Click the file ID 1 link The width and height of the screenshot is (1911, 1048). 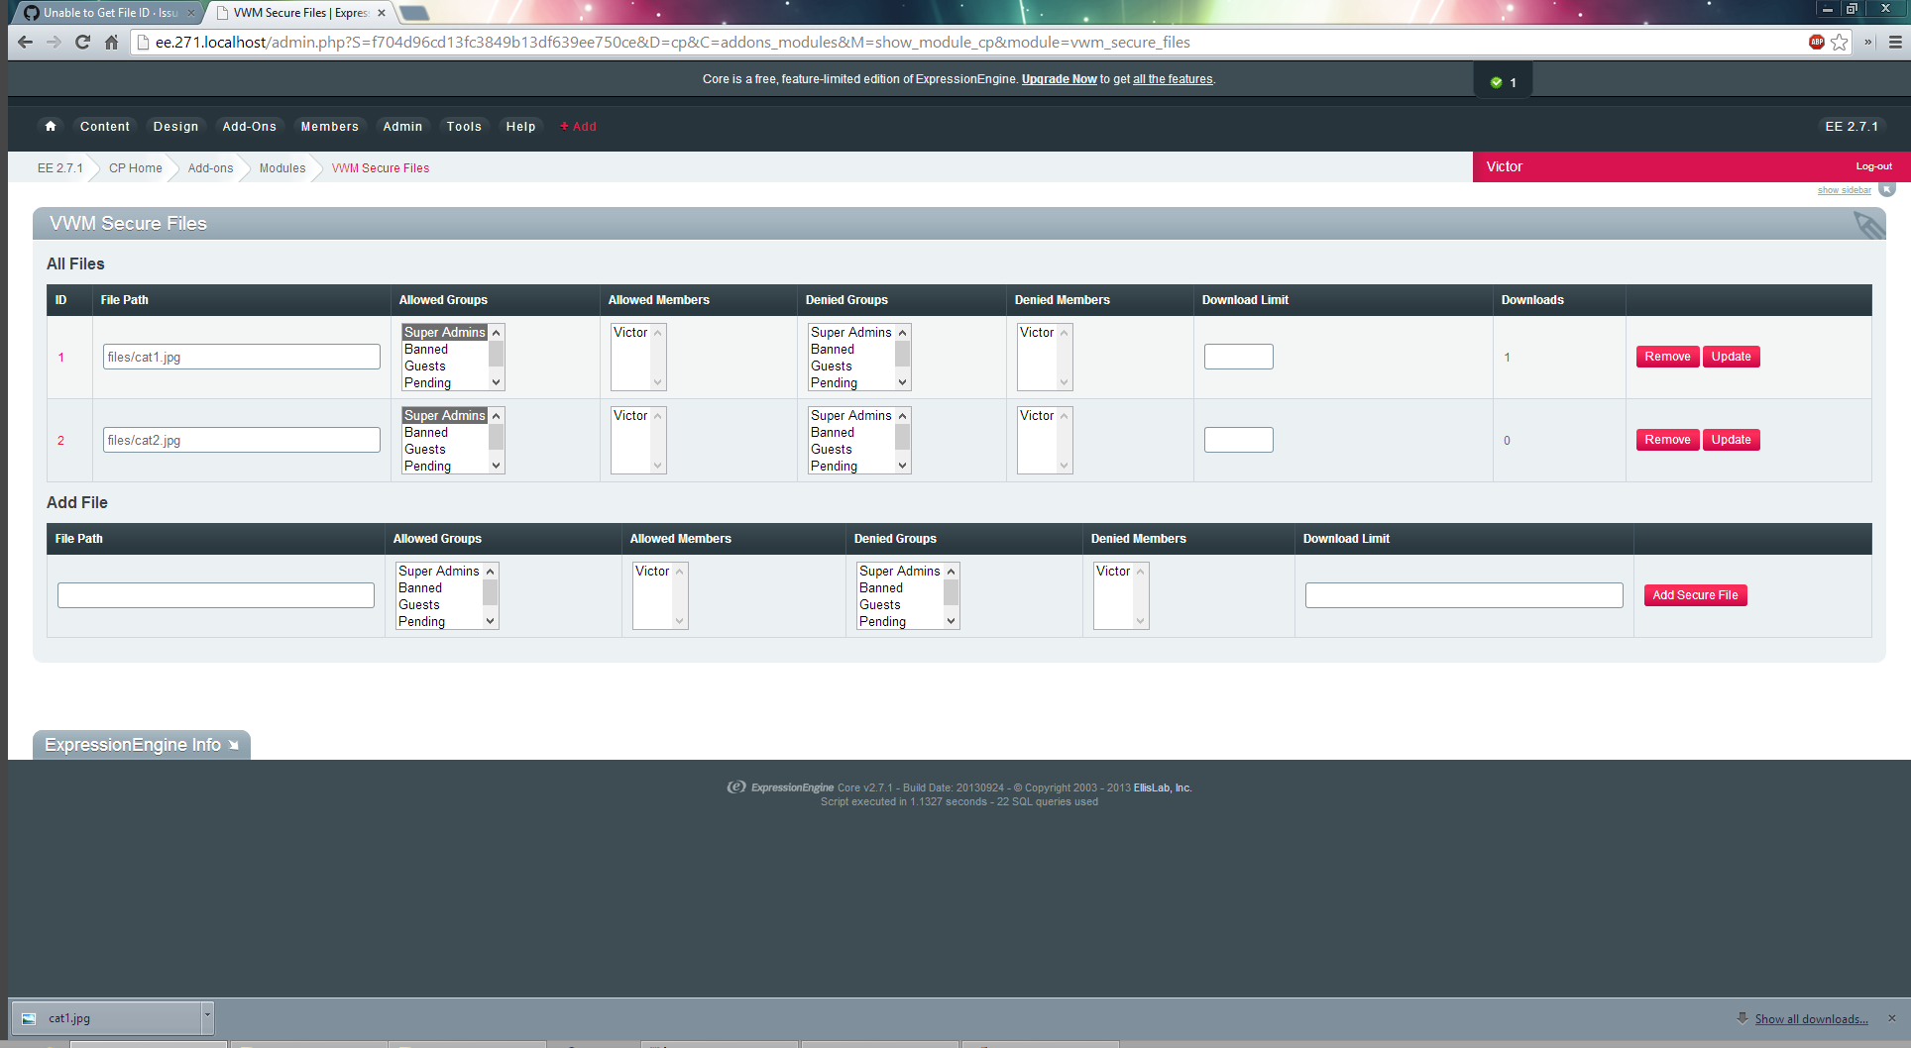pos(60,358)
